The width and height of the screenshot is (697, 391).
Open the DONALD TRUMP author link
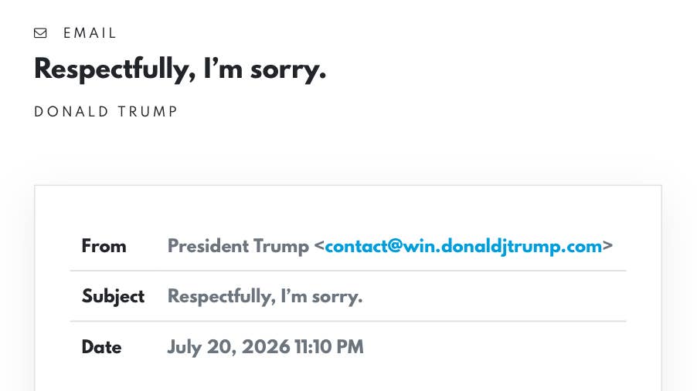(x=106, y=111)
